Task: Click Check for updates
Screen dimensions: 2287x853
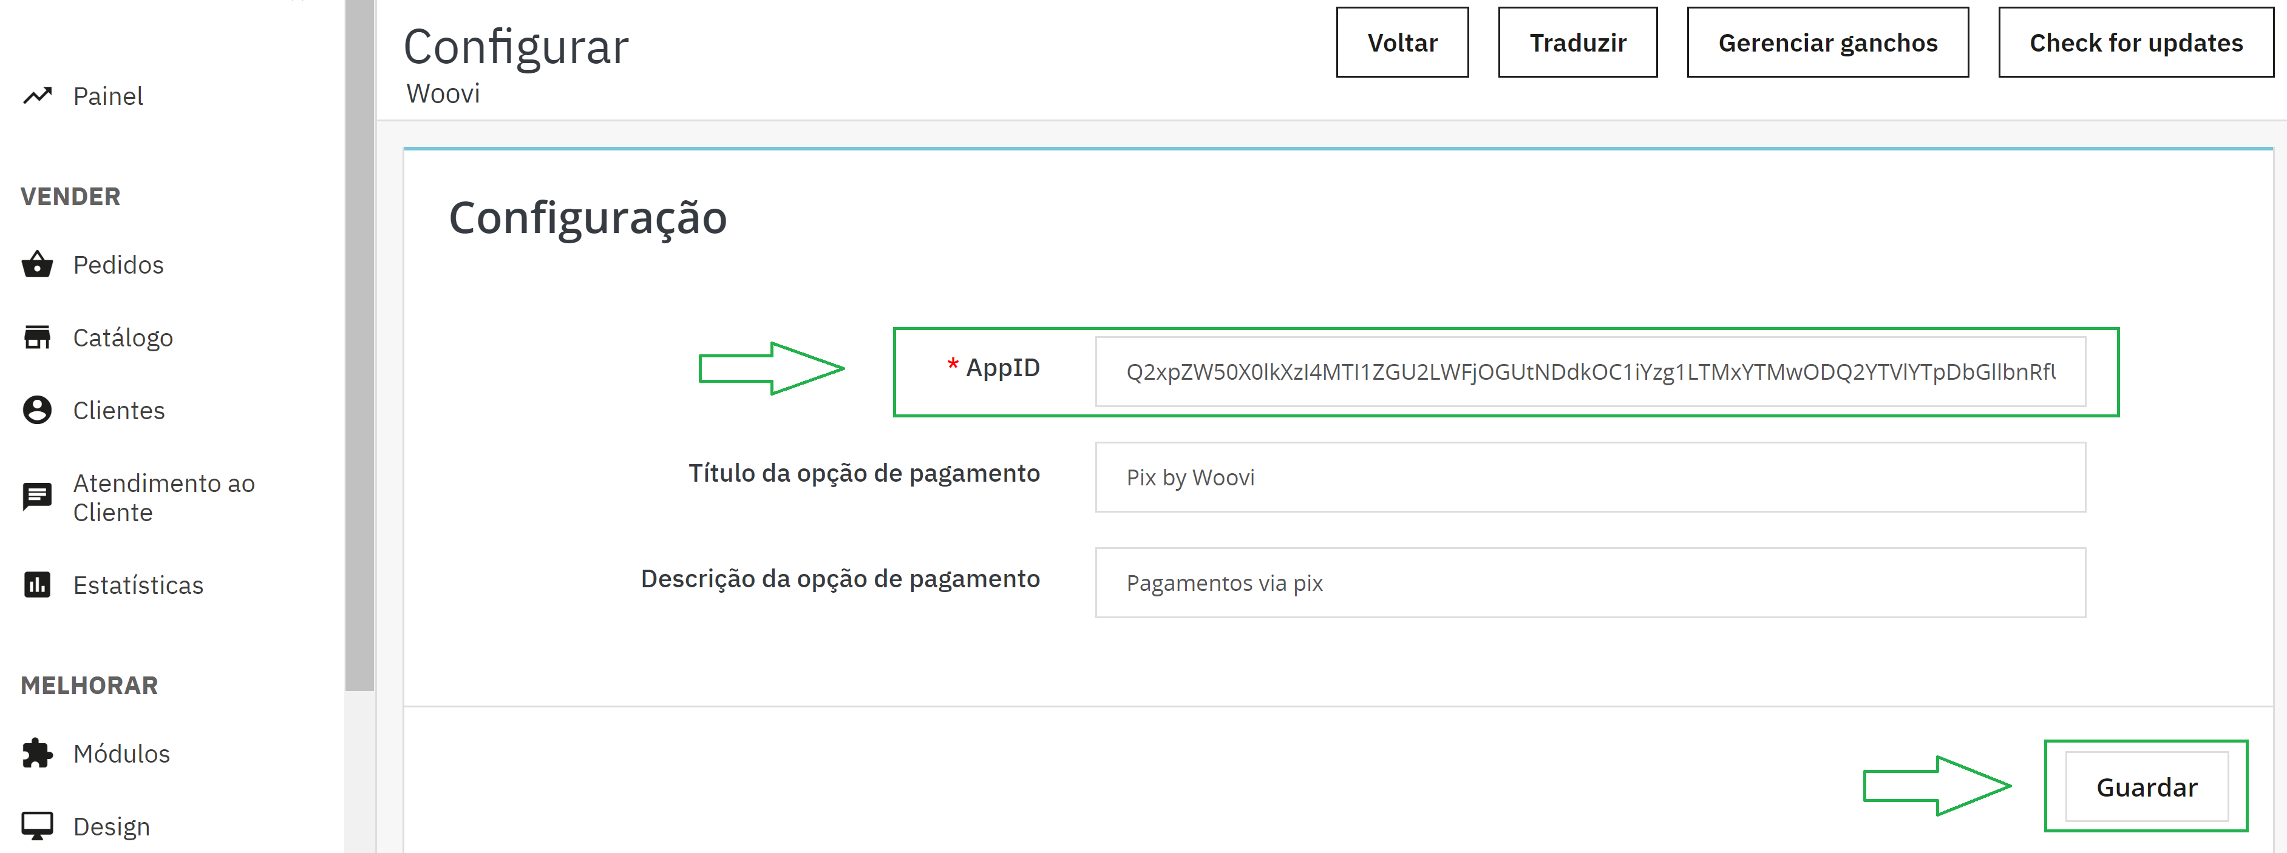Action: (2135, 42)
